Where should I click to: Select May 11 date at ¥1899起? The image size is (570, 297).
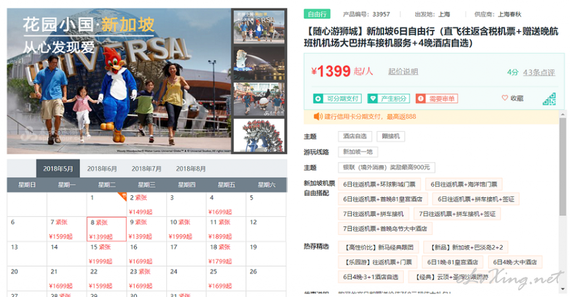[x=226, y=229]
